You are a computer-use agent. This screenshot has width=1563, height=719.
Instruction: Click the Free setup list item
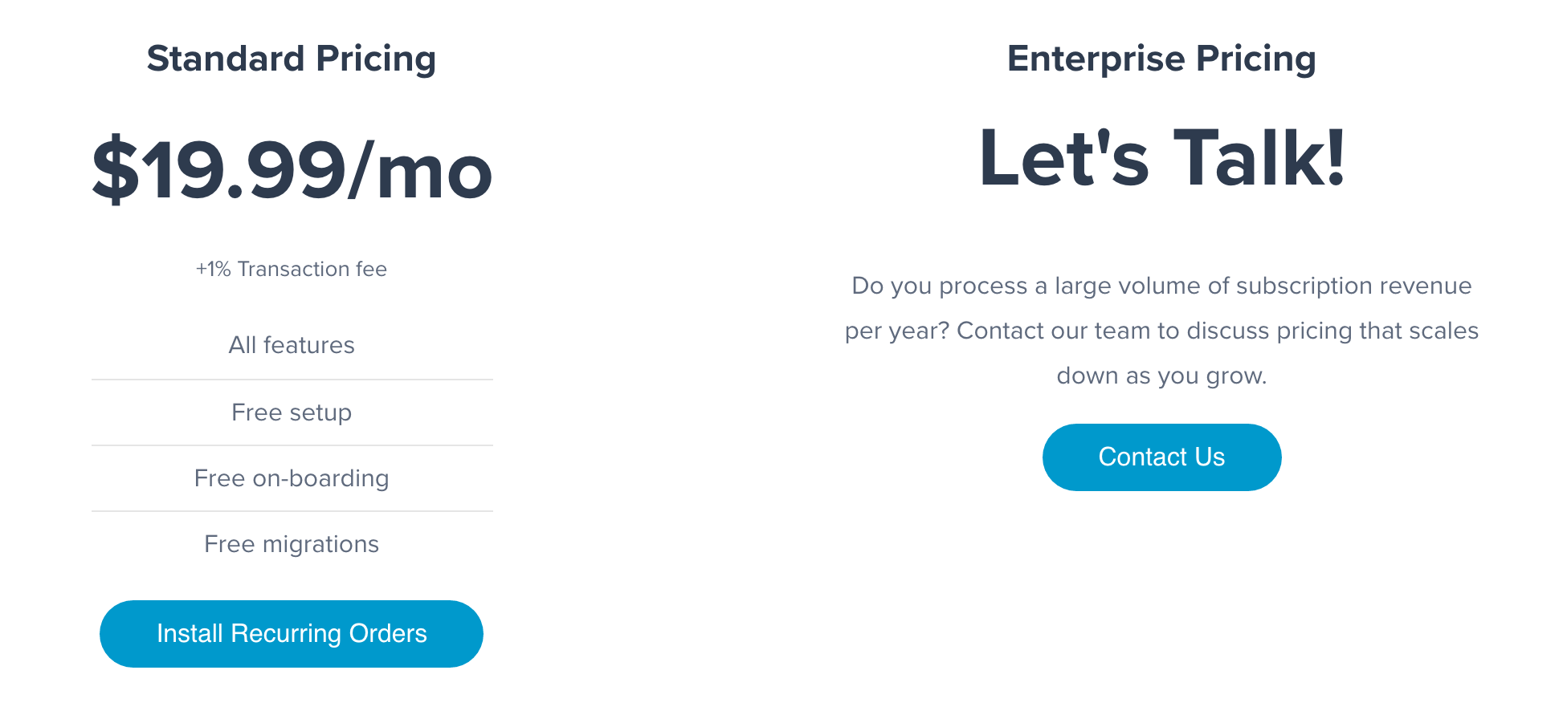[292, 412]
